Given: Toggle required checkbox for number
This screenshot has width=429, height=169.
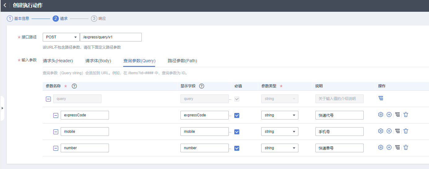Looking at the screenshot, I should (x=237, y=148).
